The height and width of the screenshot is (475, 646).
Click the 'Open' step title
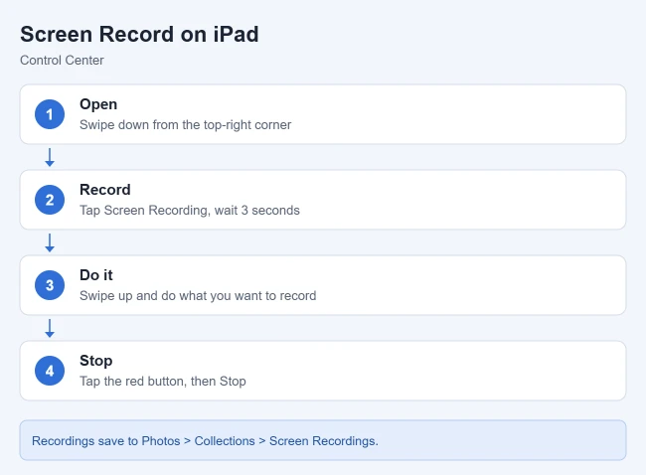(x=98, y=104)
